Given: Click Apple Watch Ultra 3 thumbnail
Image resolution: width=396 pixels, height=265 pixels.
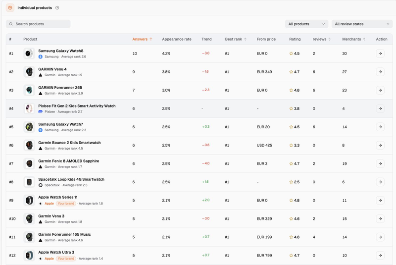Looking at the screenshot, I should pyautogui.click(x=29, y=256).
